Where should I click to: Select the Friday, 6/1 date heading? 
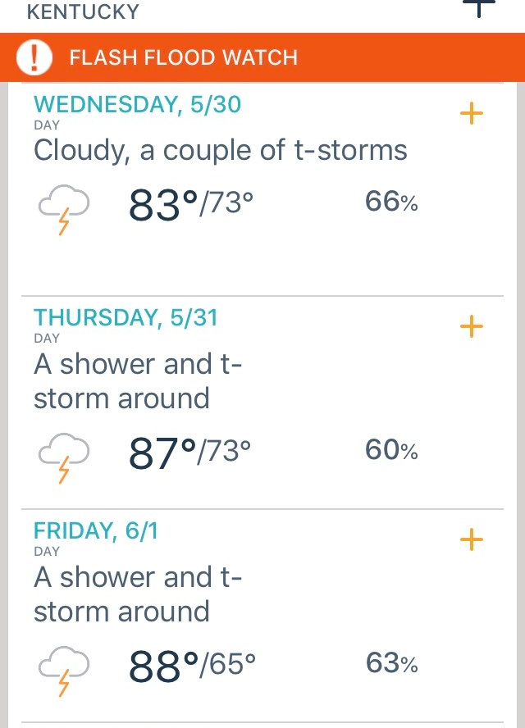point(96,530)
